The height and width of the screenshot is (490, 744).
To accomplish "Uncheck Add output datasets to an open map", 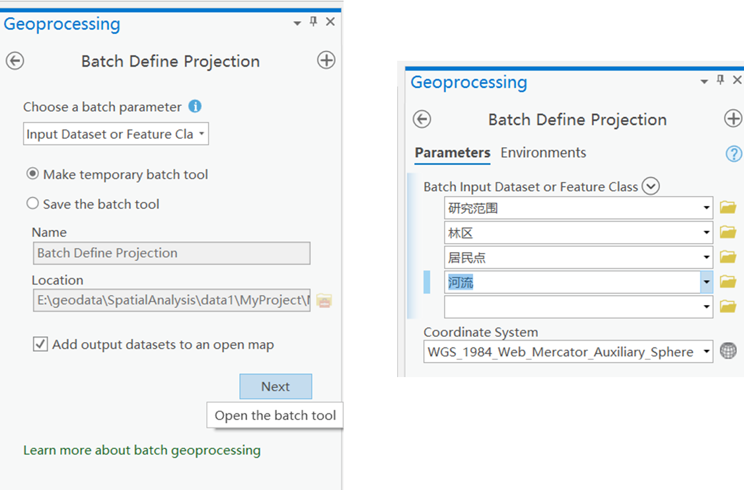I will tap(41, 344).
